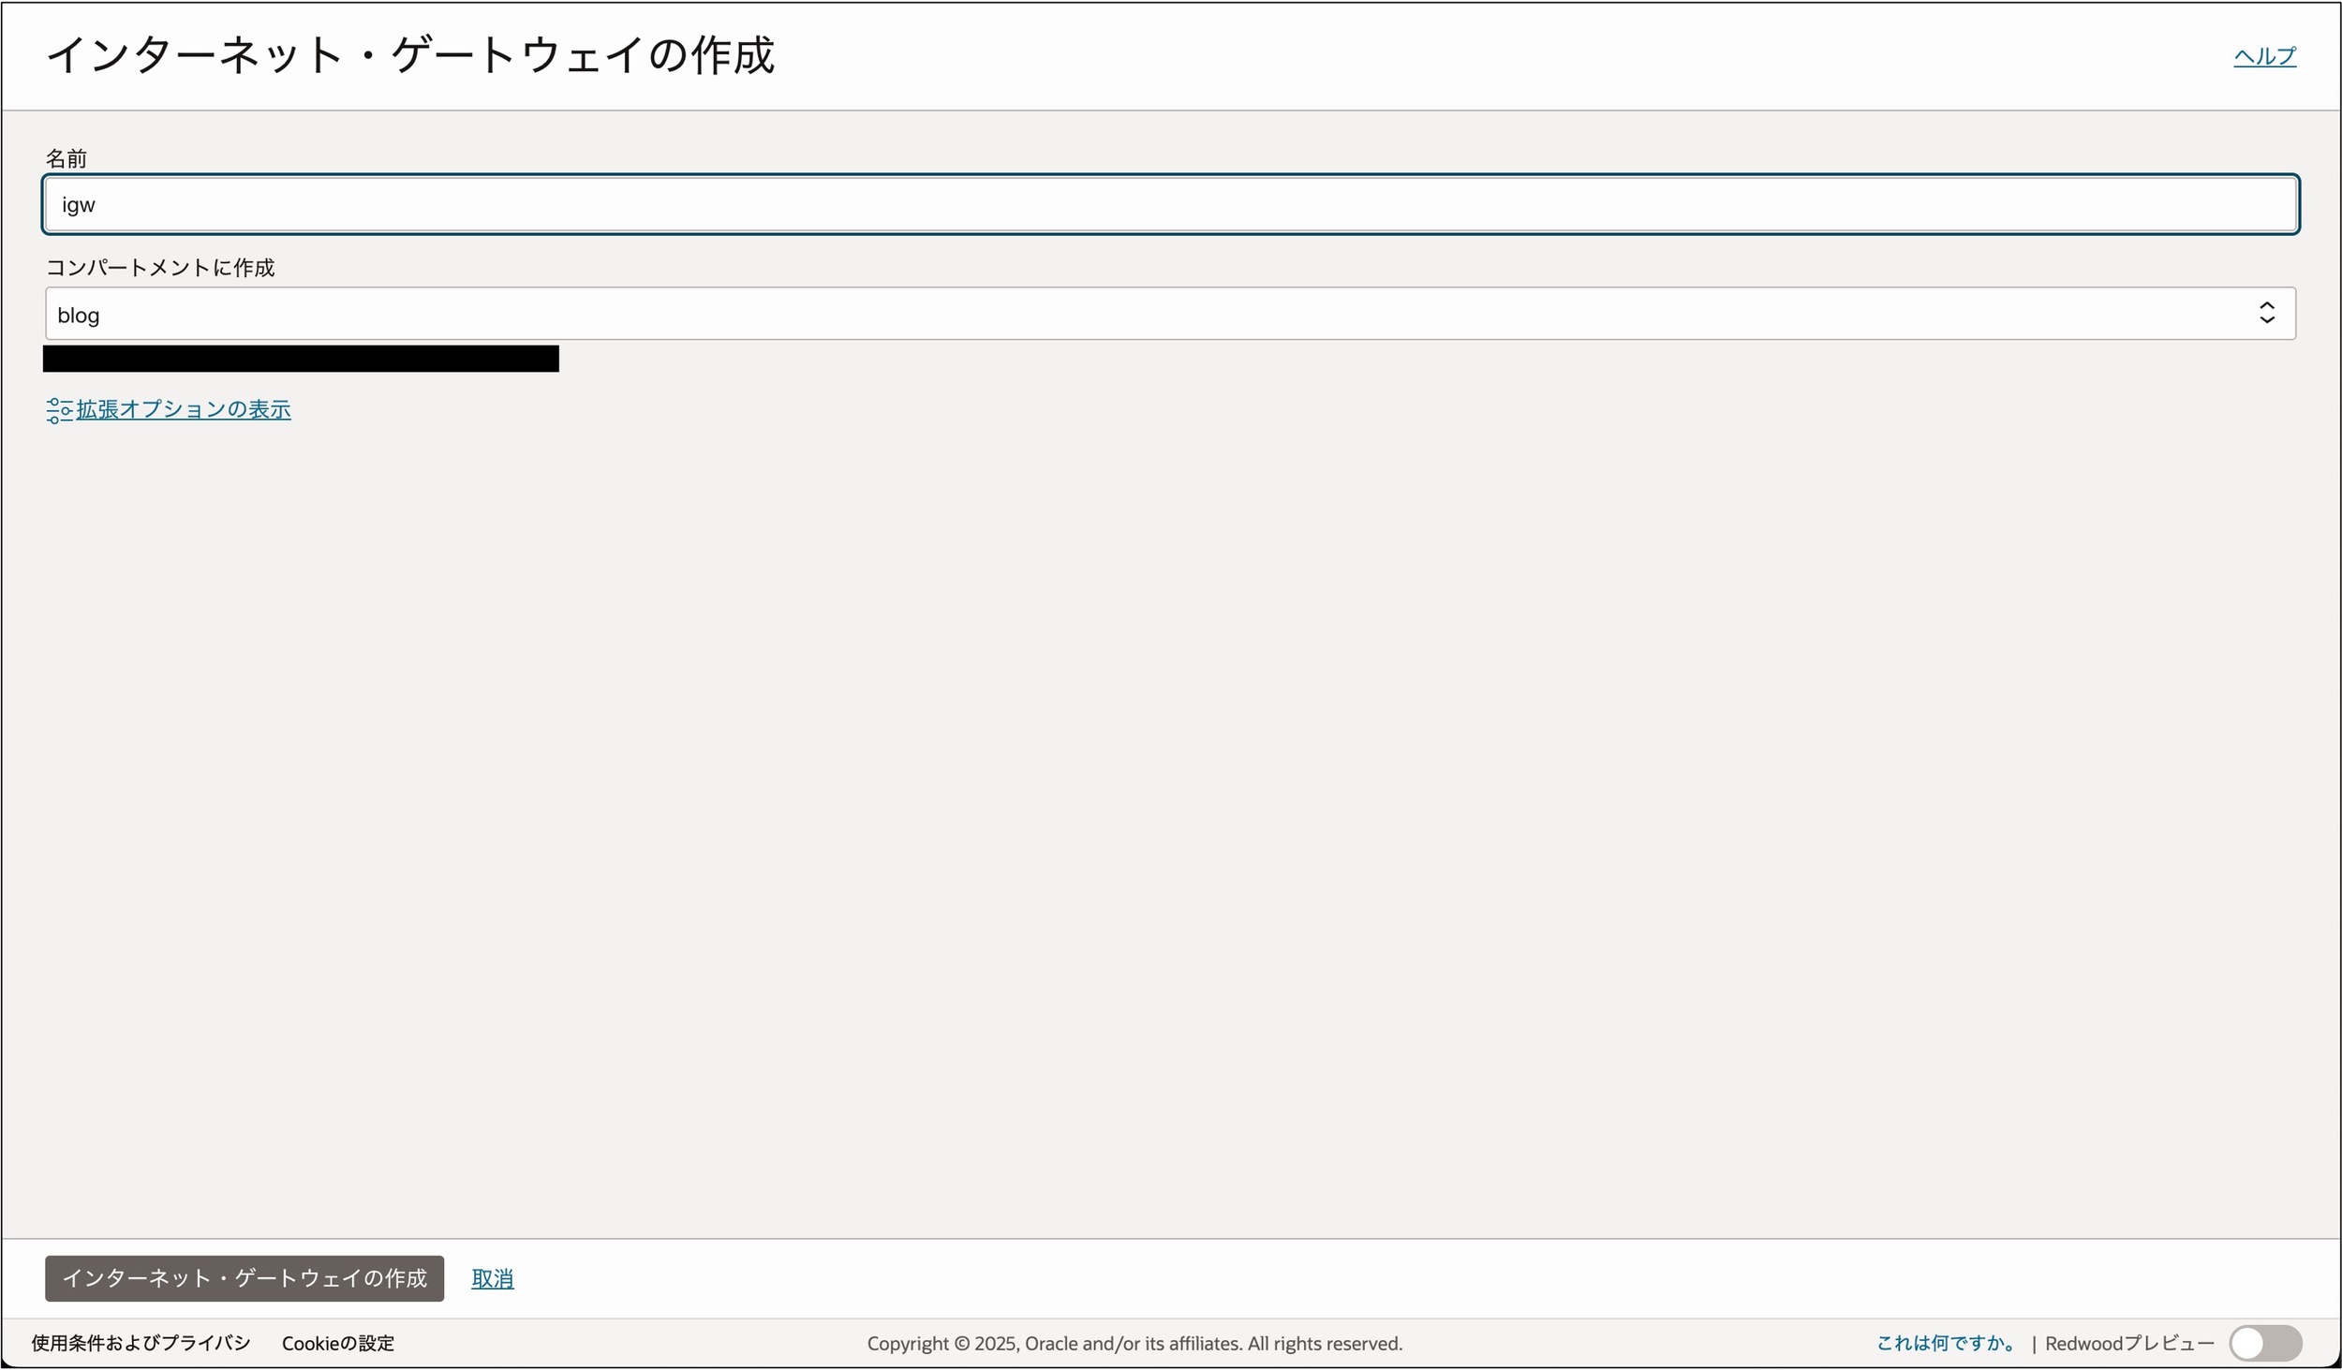Image resolution: width=2342 pixels, height=1370 pixels.
Task: Click the up-down arrows on compartment selector
Action: [x=2267, y=313]
